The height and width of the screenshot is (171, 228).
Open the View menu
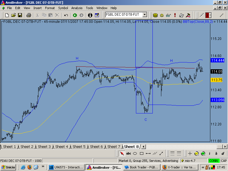27,8
